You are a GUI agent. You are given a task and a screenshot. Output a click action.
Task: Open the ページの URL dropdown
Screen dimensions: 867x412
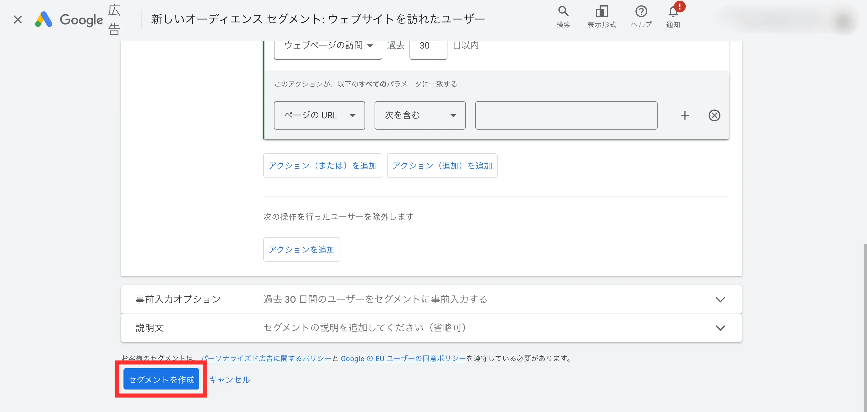tap(319, 115)
